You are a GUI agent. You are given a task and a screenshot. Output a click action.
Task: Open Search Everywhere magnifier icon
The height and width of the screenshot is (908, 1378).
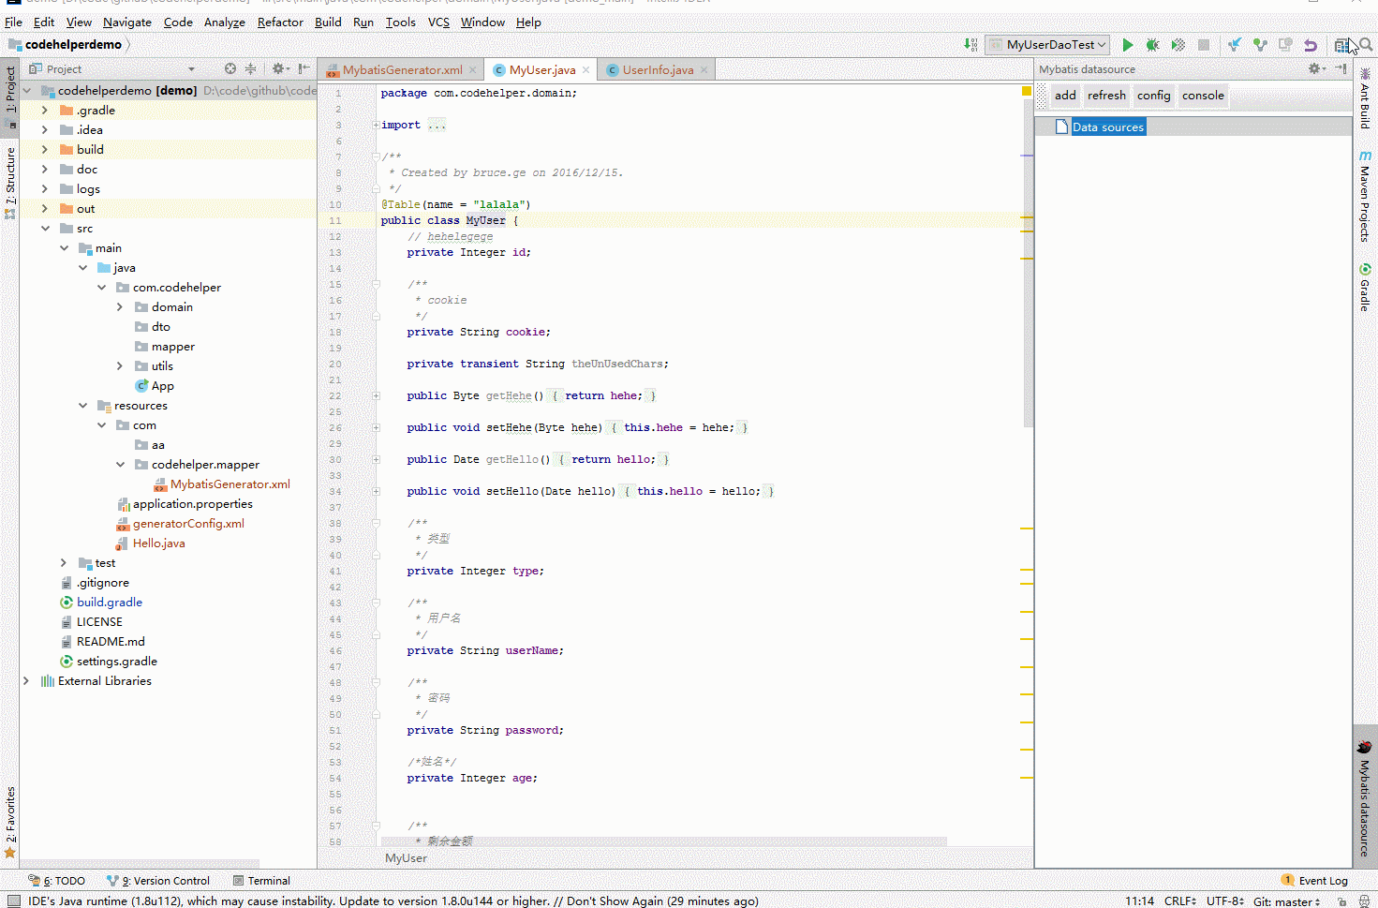(1366, 45)
